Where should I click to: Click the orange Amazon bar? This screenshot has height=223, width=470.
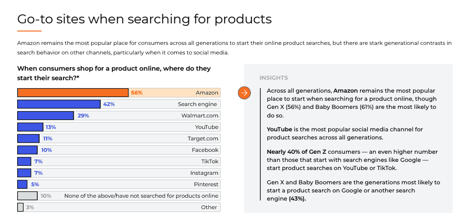[73, 93]
